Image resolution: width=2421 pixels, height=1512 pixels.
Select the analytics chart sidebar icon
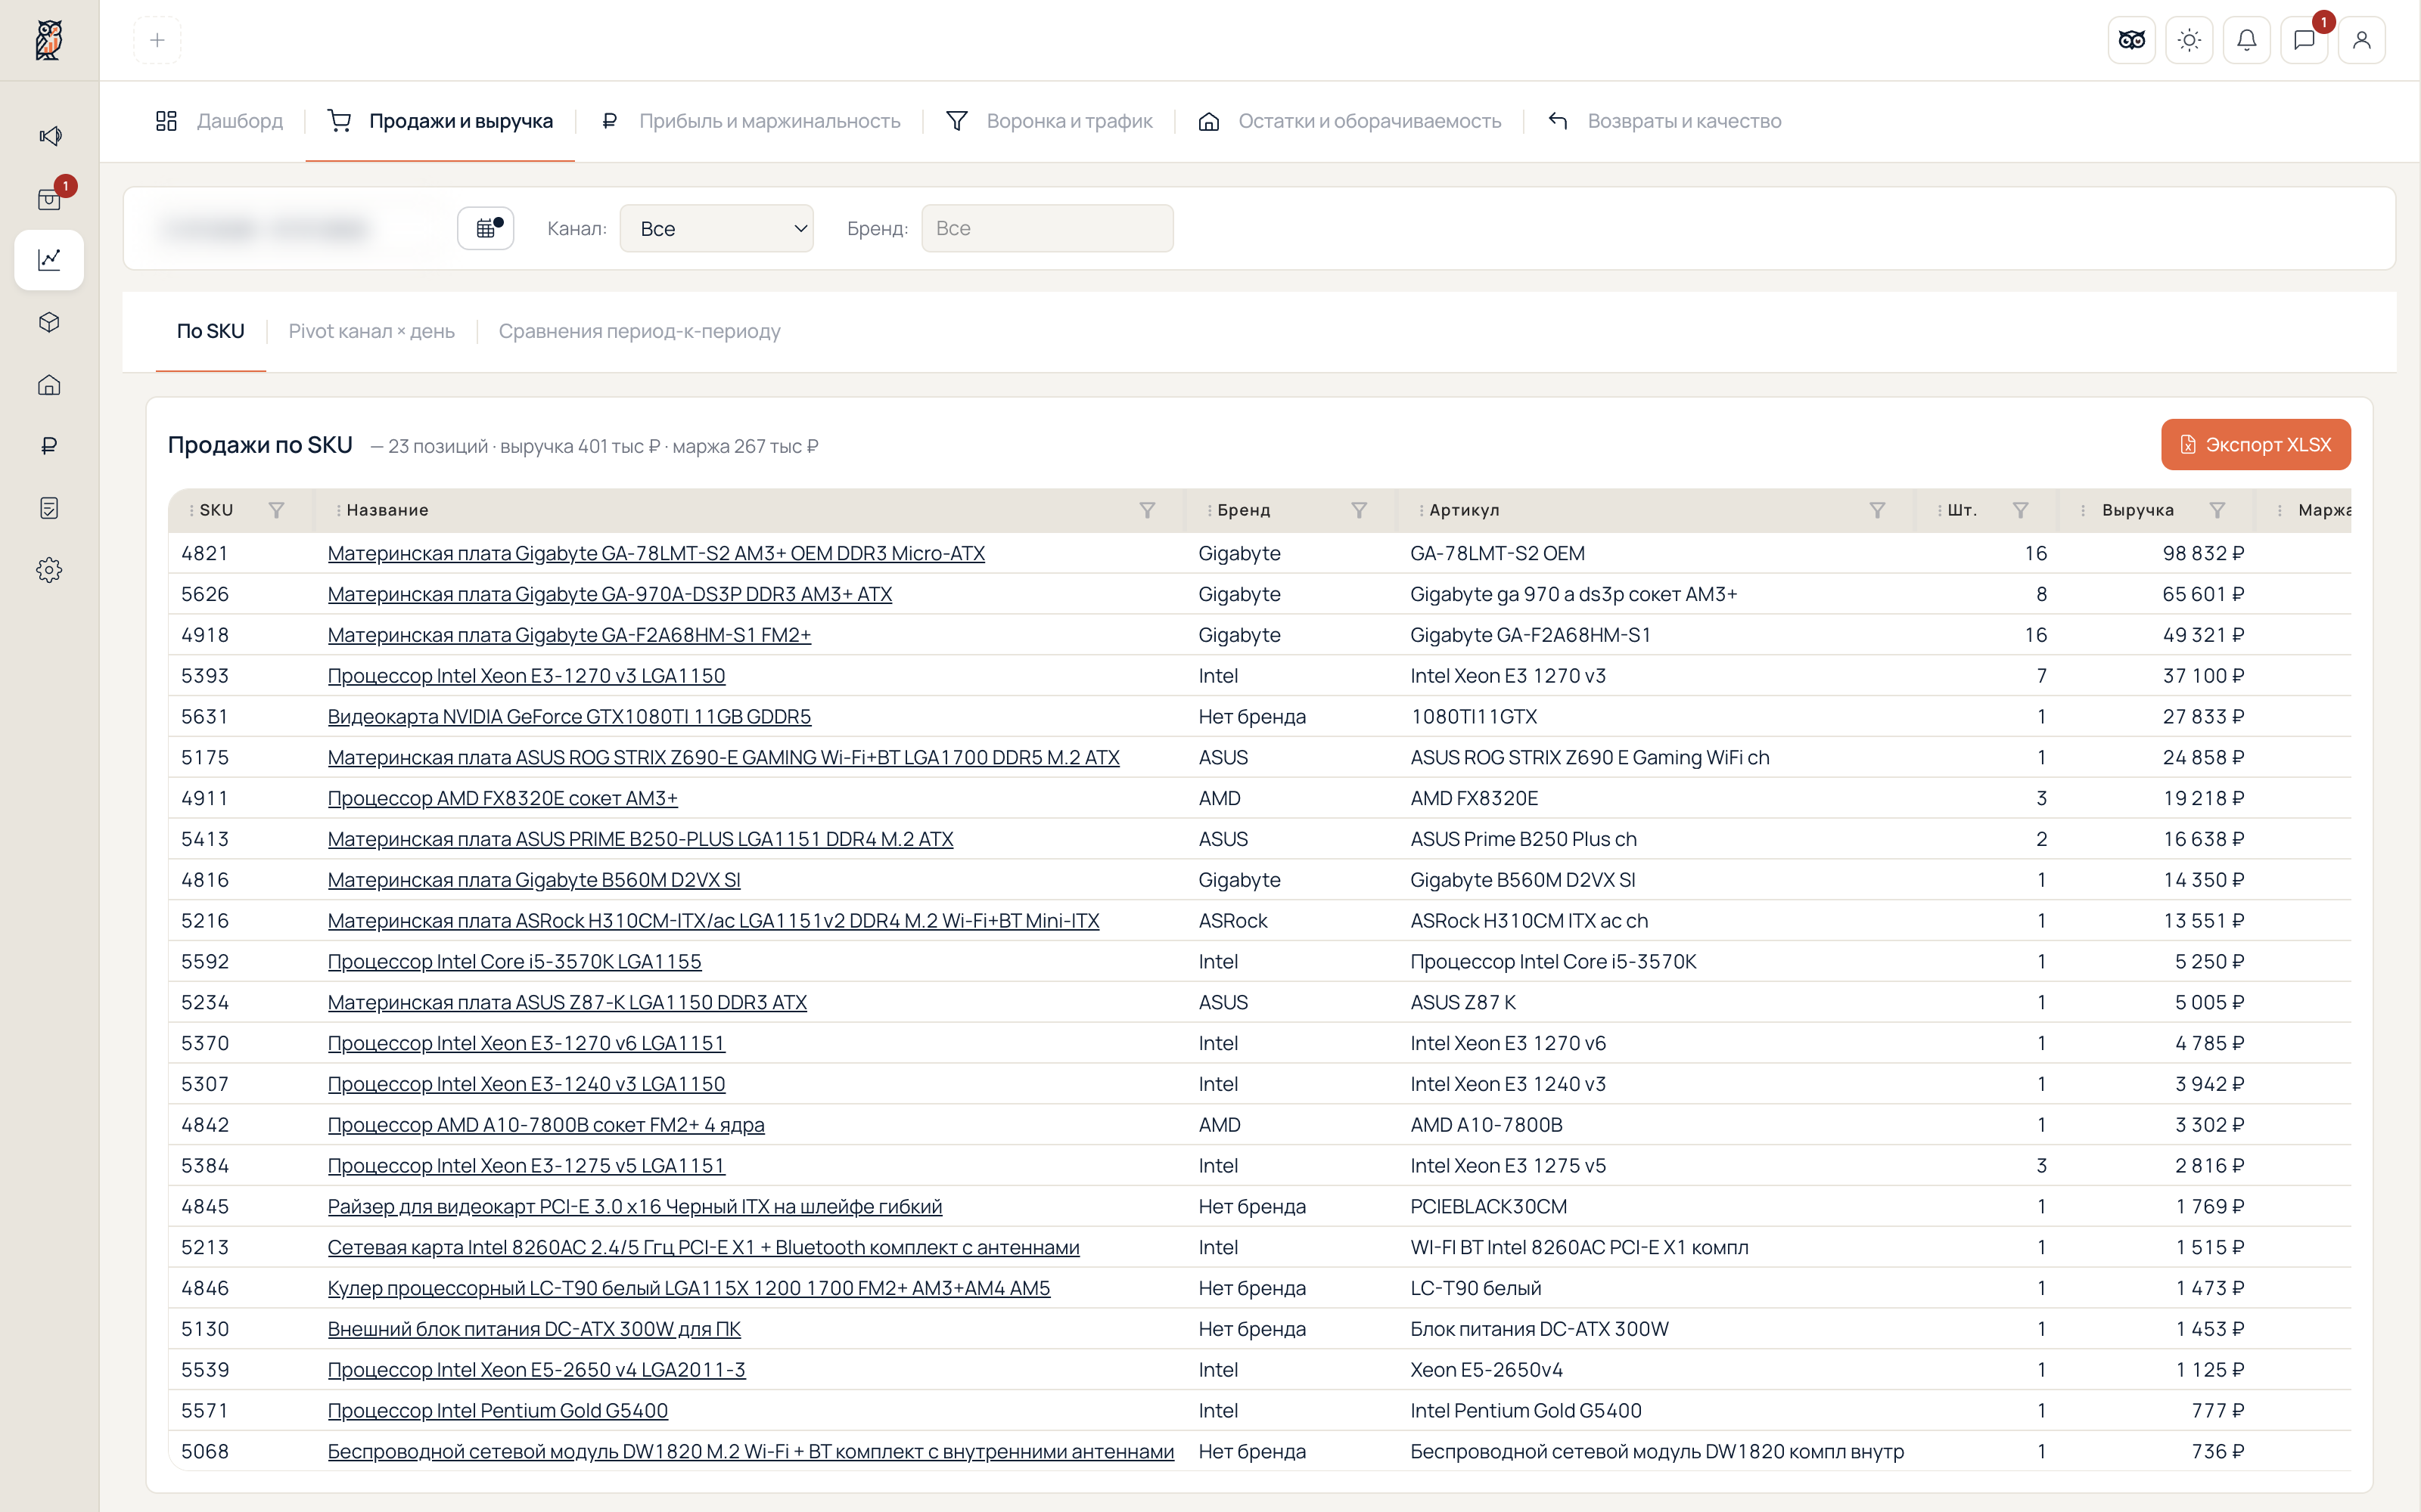click(49, 260)
